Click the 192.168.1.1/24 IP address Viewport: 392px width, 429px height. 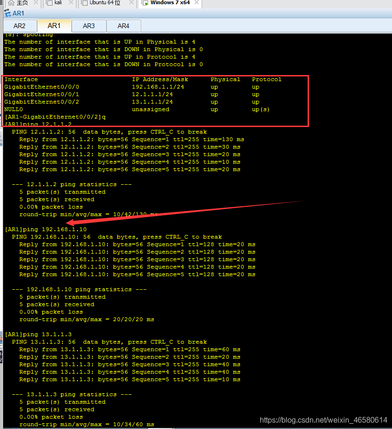pos(158,87)
